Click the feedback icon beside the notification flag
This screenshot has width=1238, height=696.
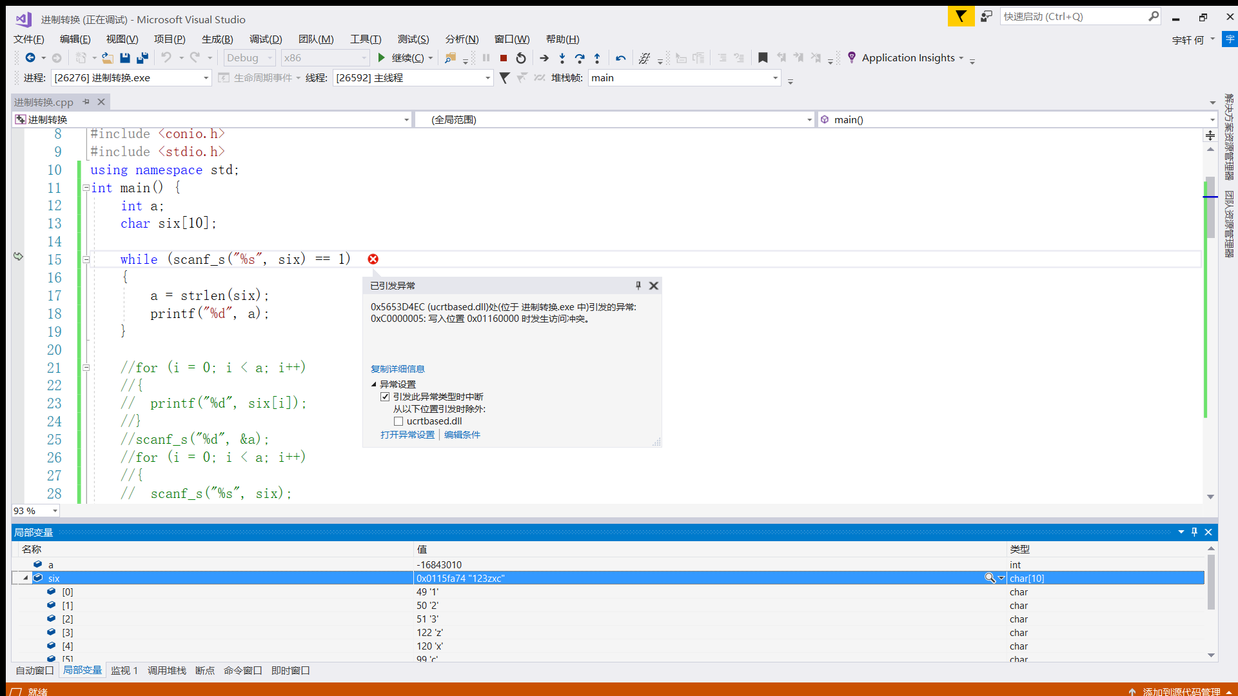coord(987,17)
